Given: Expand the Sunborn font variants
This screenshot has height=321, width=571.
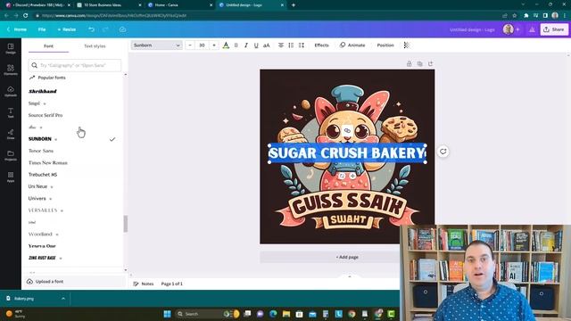Looking at the screenshot, I should coord(55,139).
